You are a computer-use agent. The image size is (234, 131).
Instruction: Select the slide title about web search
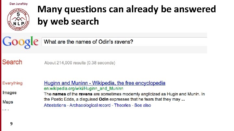pos(127,15)
